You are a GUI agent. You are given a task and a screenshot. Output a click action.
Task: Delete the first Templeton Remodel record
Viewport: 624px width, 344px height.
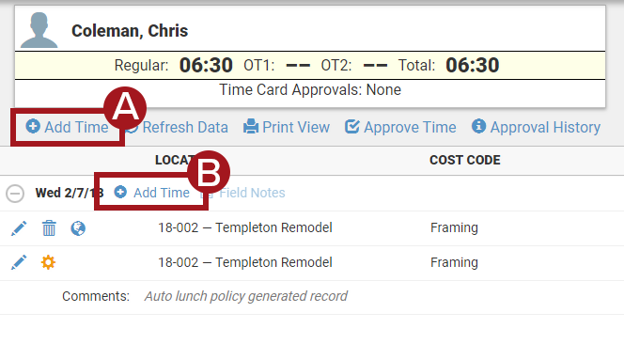49,228
